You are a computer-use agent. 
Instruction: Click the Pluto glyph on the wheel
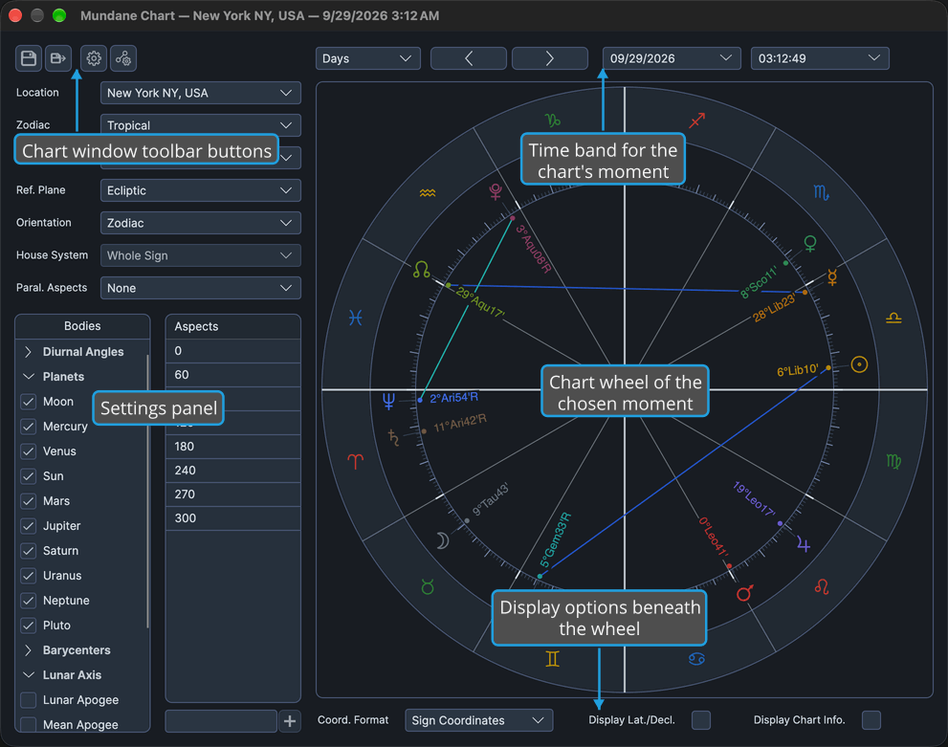point(496,191)
